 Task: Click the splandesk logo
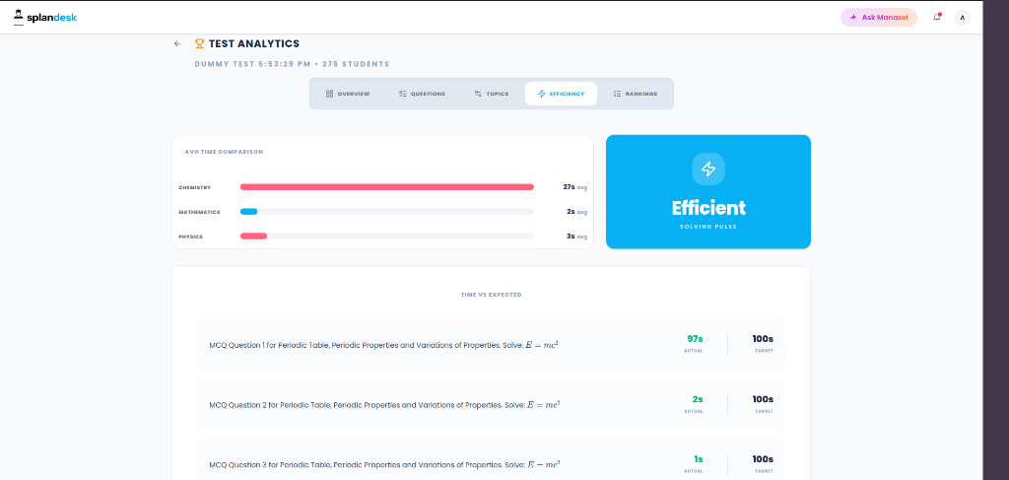[45, 18]
